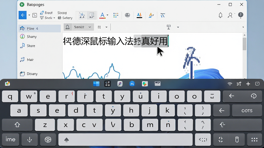Tap the m key on touch keyboard

click(x=150, y=125)
